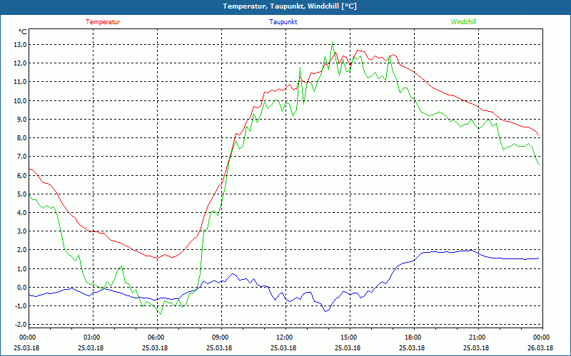Click the green Windchill legend label
This screenshot has width=571, height=356.
pos(463,22)
